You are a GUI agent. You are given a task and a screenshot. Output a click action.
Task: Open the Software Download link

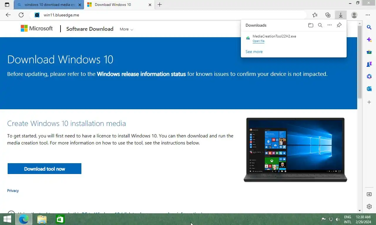pos(90,29)
